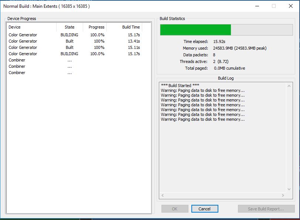Click the Threads active value 2 (8.72)
Image resolution: width=300 pixels, height=220 pixels.
[x=221, y=61]
